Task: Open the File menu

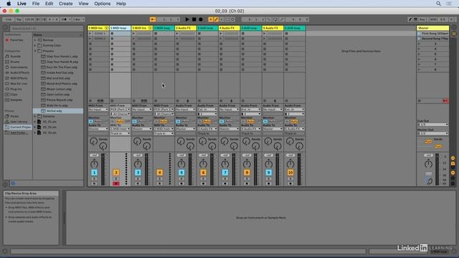Action: 36,4
